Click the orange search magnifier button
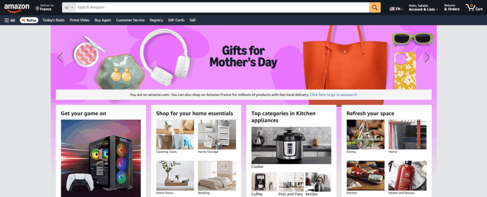This screenshot has height=197, width=487. click(375, 8)
